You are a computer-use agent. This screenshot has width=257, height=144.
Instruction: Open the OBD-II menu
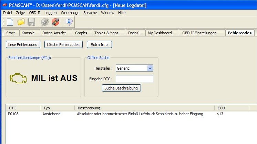(35, 13)
